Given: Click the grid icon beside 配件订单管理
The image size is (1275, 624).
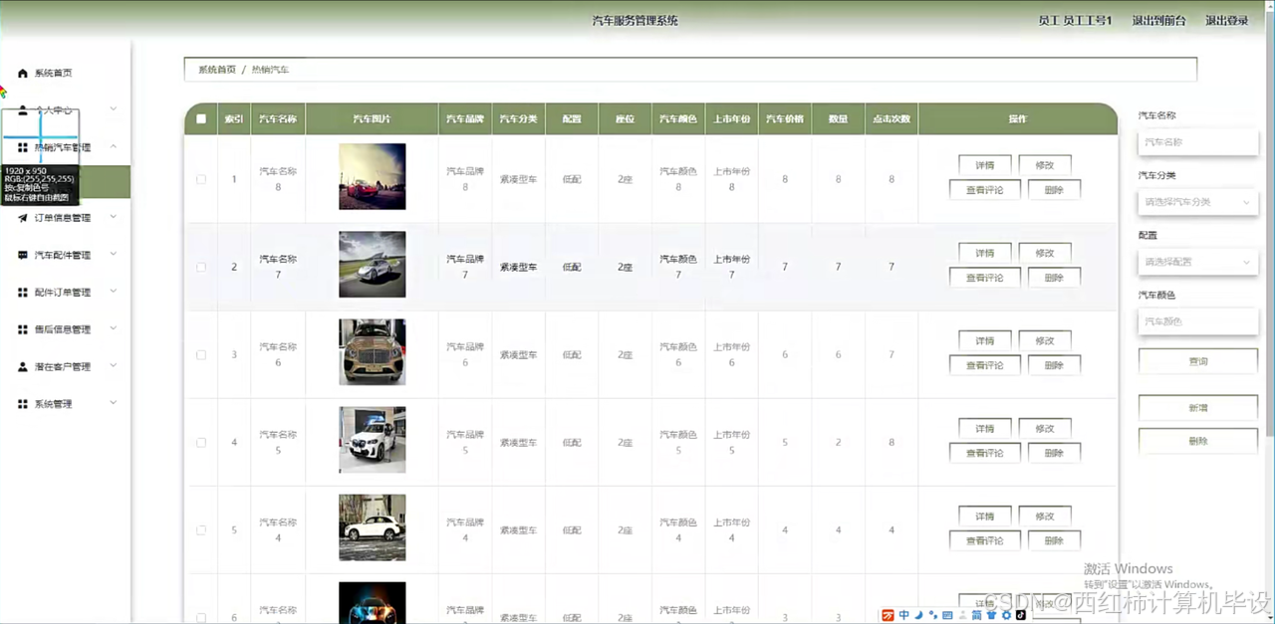Looking at the screenshot, I should pyautogui.click(x=23, y=293).
